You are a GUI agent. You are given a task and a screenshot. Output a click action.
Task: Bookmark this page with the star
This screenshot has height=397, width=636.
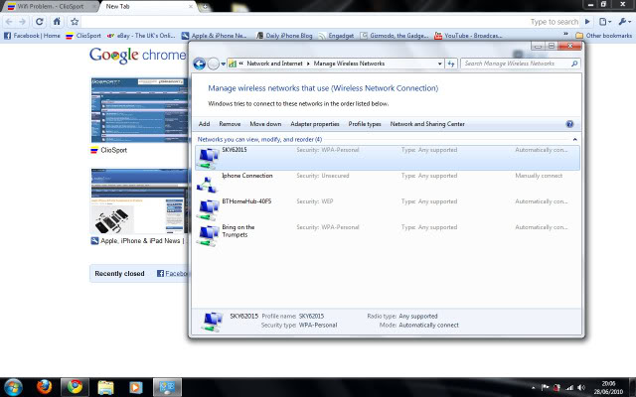(75, 22)
